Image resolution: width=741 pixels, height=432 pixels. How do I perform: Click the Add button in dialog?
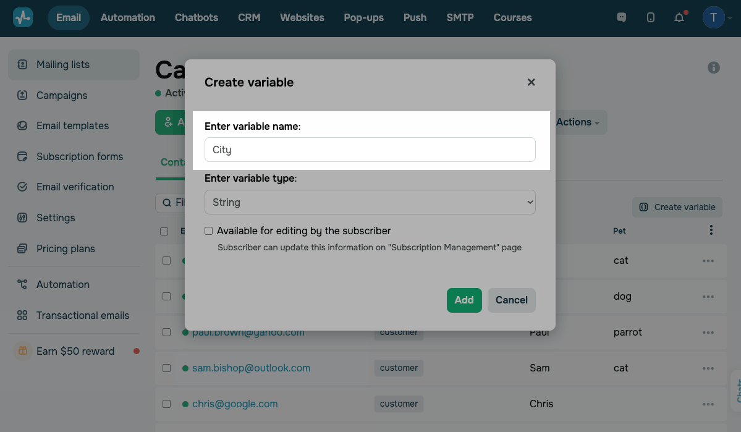[464, 300]
